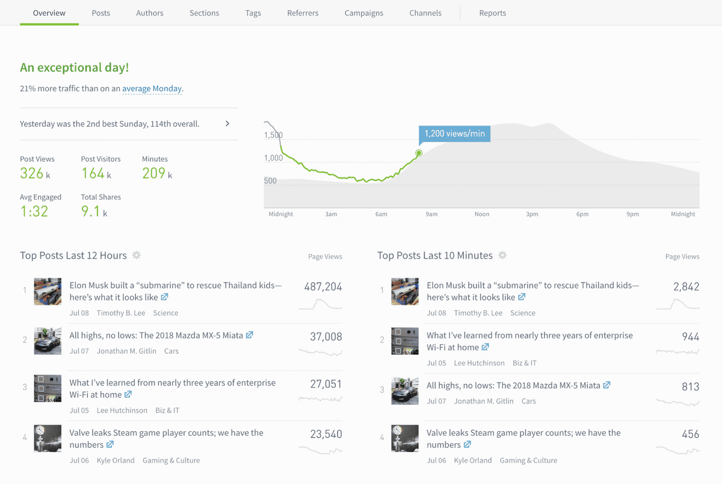Open the Referrers tab
The image size is (722, 484).
pyautogui.click(x=303, y=13)
